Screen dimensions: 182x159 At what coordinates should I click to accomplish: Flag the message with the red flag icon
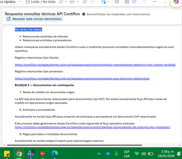[72, 2]
